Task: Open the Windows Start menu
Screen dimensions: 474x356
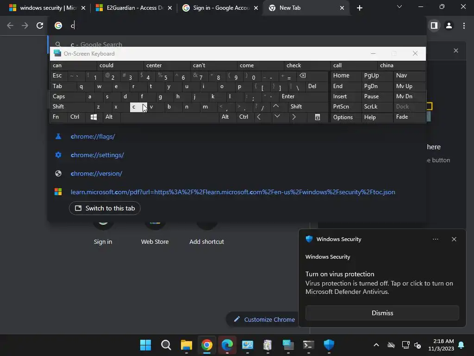Action: (x=146, y=345)
